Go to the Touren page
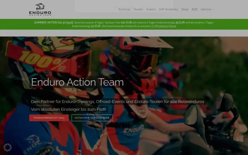Screen dimensions: 248x155 (x=138, y=10)
